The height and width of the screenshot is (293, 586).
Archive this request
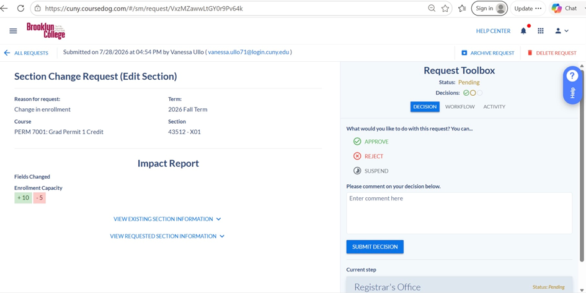pyautogui.click(x=487, y=53)
